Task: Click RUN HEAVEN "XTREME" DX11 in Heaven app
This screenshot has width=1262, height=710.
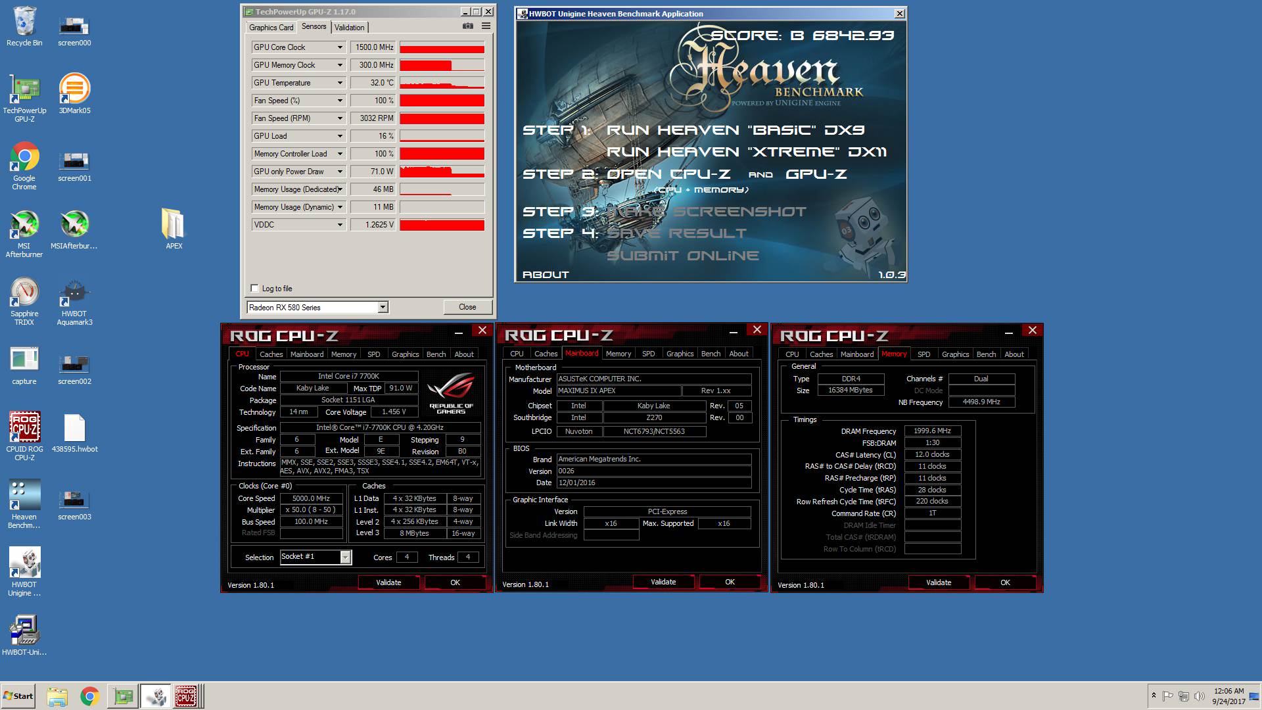Action: point(746,152)
